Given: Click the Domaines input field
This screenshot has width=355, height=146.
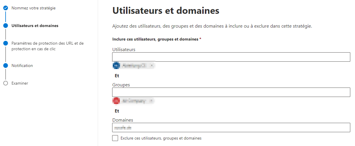Looking at the screenshot, I should (231, 127).
